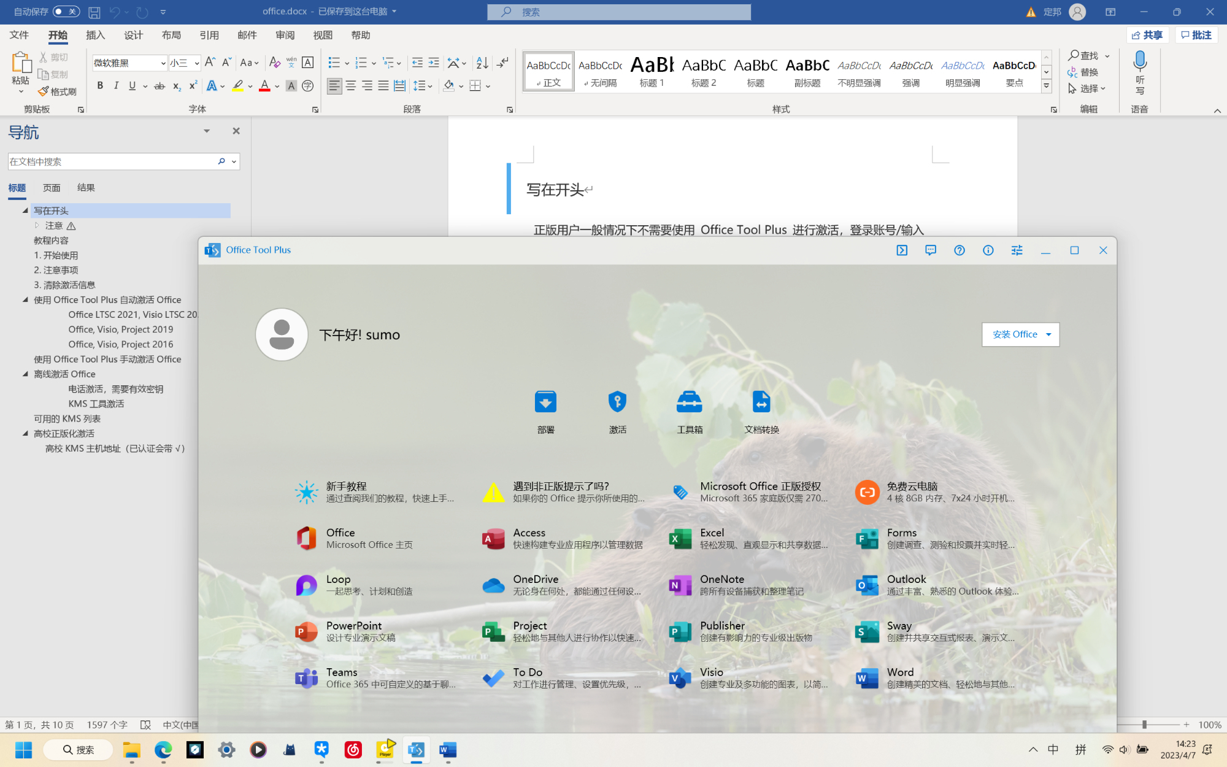
Task: Click the command box icon in Office Tool Plus
Action: tap(902, 250)
